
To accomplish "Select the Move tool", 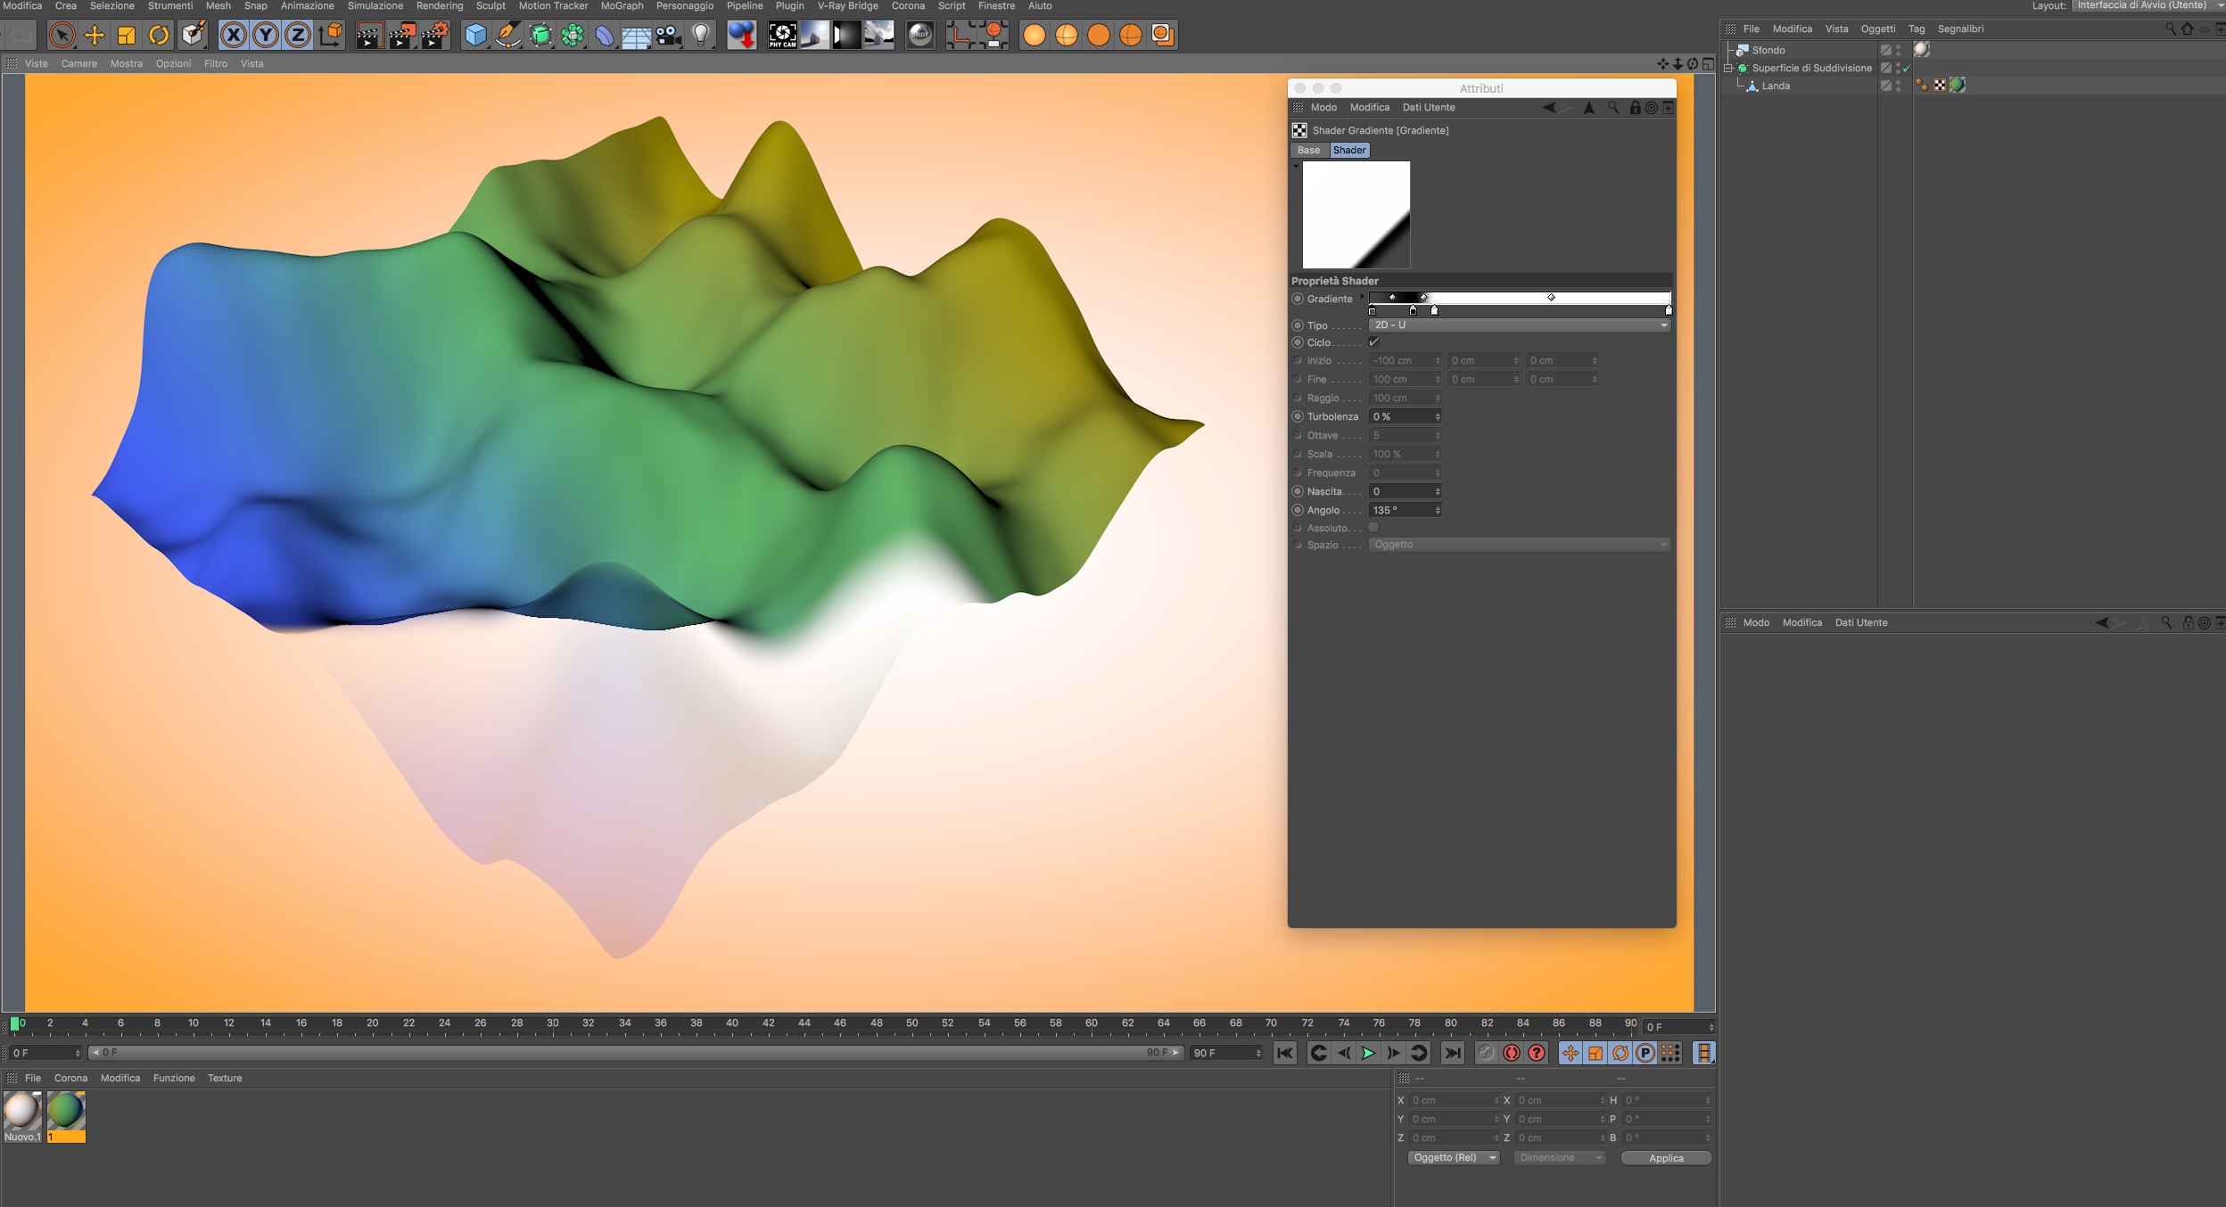I will click(94, 36).
